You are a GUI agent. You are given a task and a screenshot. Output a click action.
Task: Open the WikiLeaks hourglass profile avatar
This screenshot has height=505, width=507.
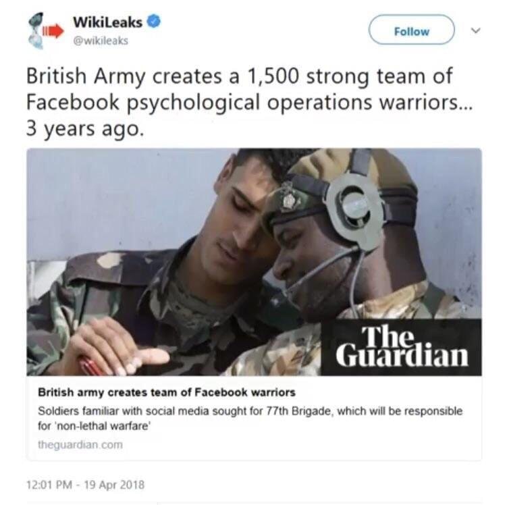(45, 30)
